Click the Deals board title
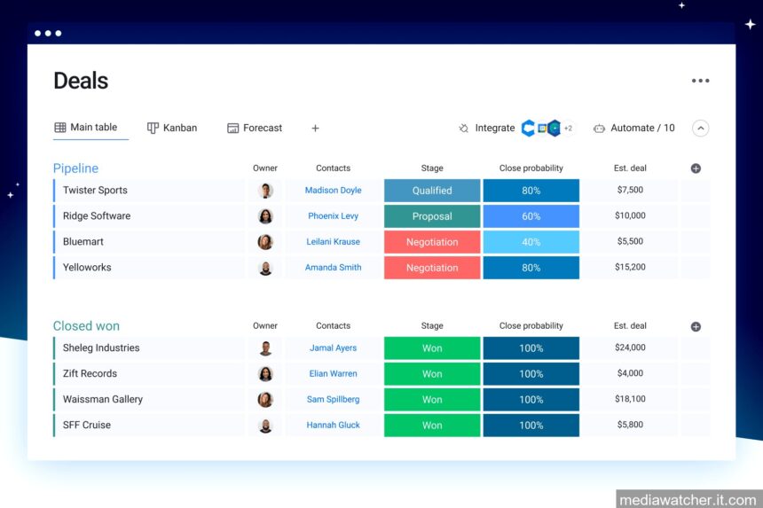 81,81
